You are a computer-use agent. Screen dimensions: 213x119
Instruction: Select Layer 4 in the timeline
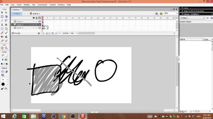20,21
